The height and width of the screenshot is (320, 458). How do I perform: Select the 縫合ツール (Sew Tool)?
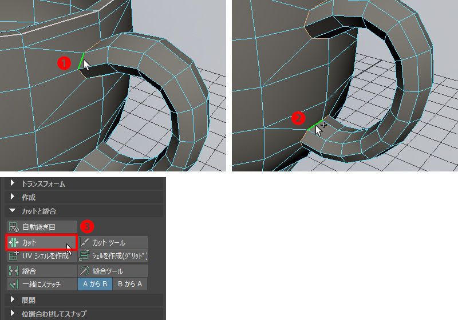113,271
